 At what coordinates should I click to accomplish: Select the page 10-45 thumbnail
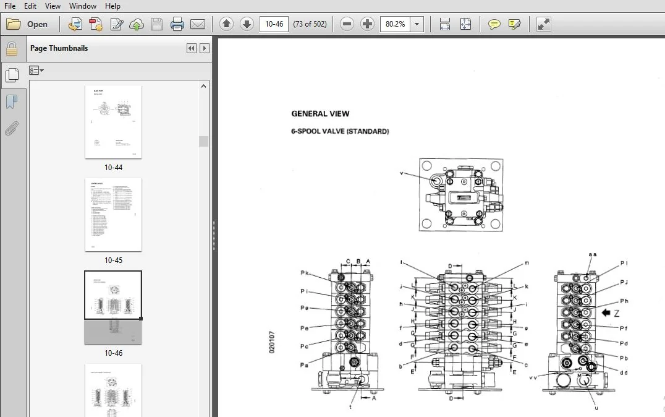(x=113, y=215)
